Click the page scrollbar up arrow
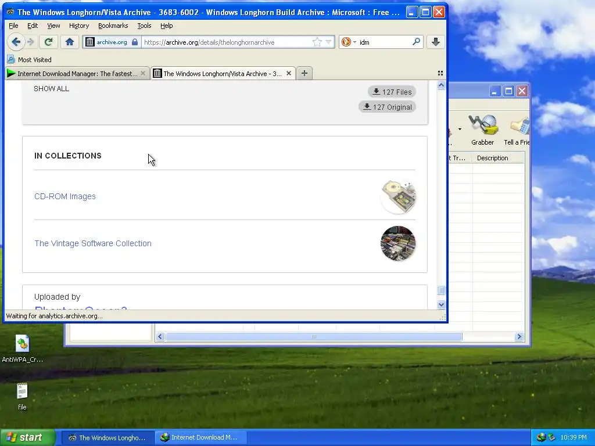 (441, 85)
